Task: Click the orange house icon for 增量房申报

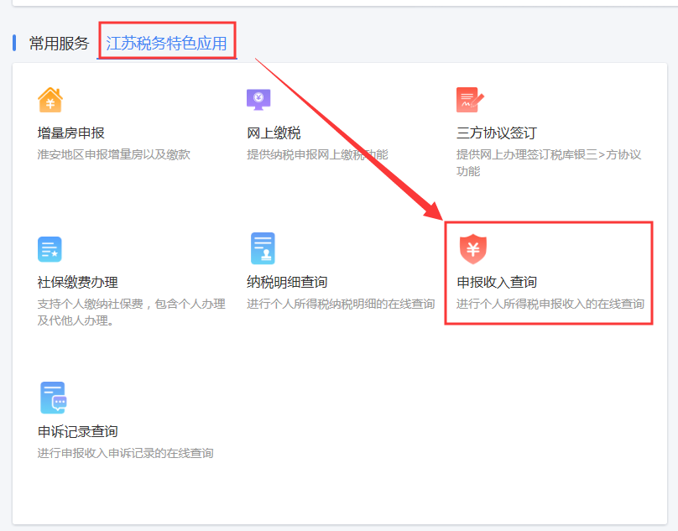Action: click(50, 100)
